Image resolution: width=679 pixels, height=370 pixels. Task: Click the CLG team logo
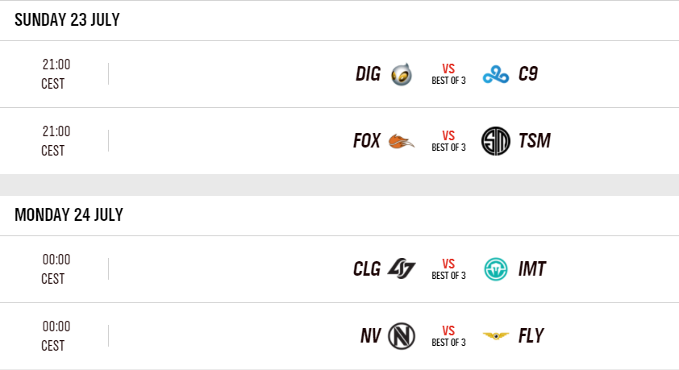coord(401,268)
